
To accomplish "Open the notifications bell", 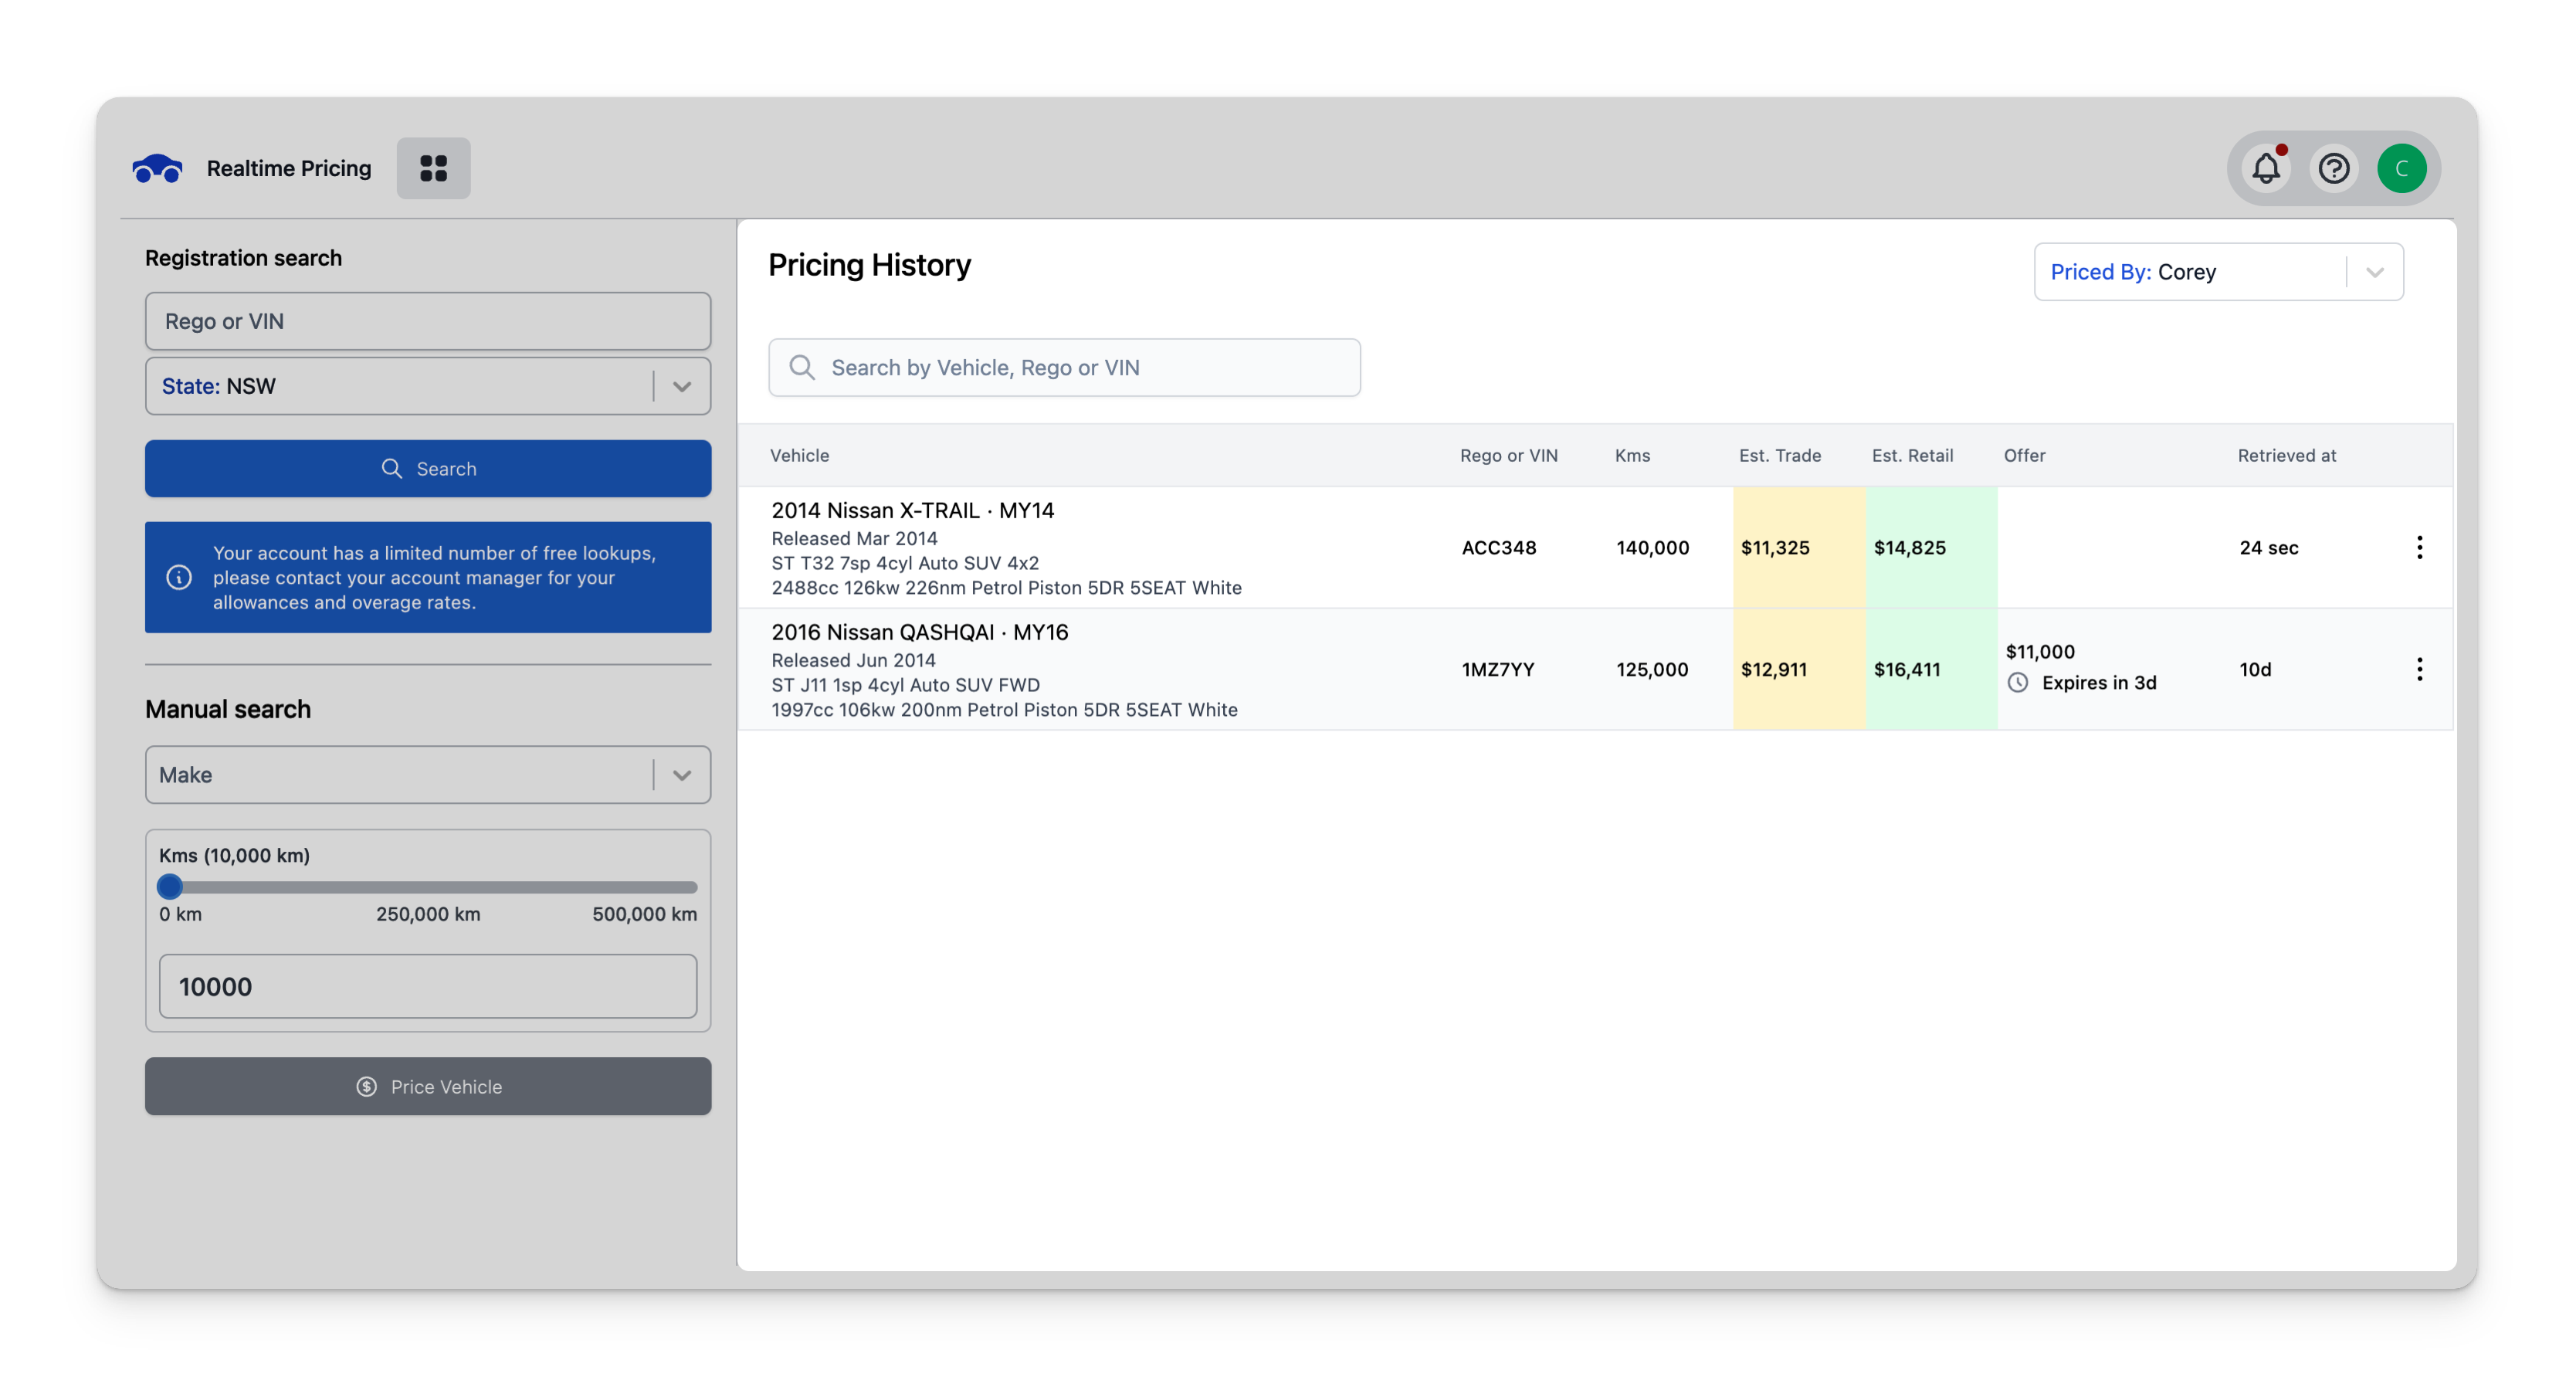I will 2266,168.
